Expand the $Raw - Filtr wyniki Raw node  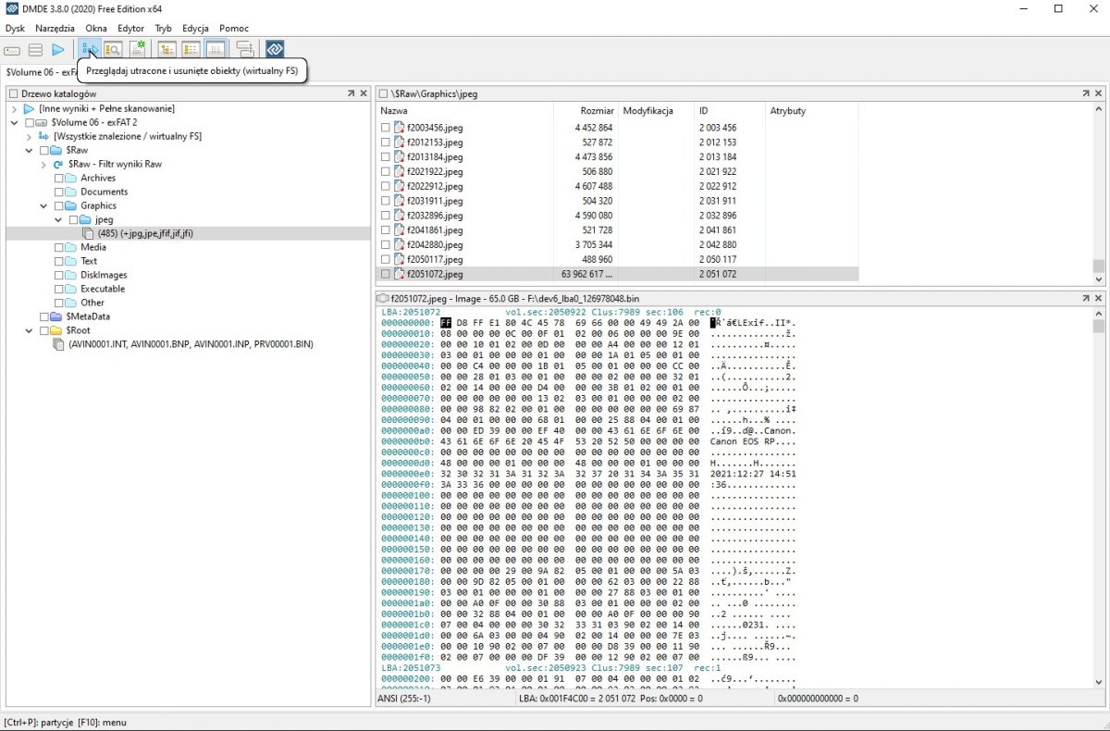click(43, 164)
